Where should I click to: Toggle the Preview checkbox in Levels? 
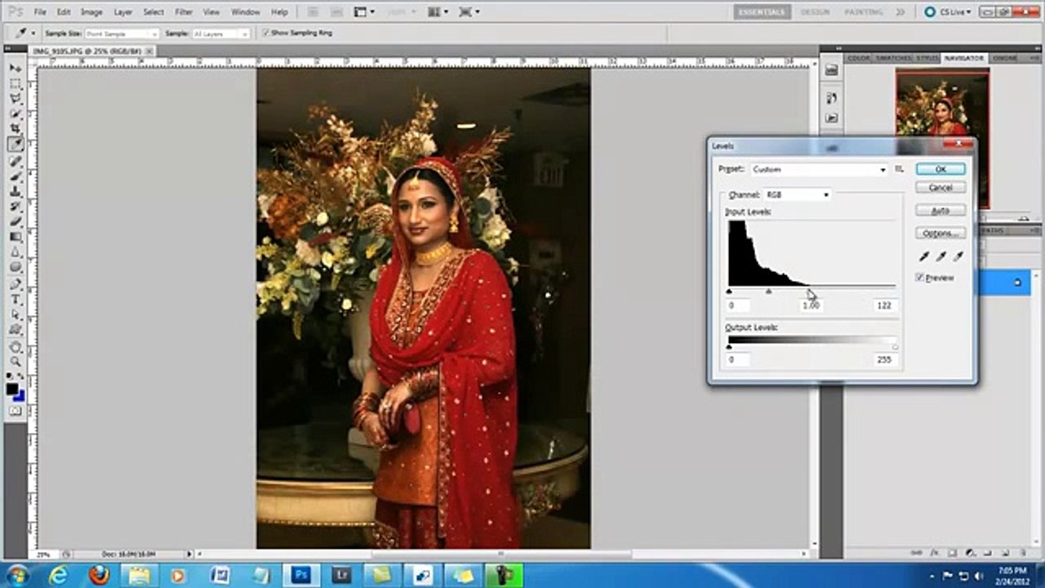point(920,278)
